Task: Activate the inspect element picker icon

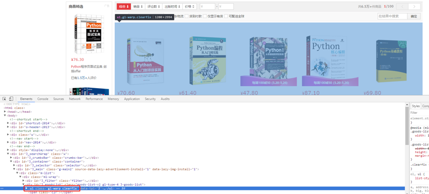Action: pyautogui.click(x=5, y=99)
